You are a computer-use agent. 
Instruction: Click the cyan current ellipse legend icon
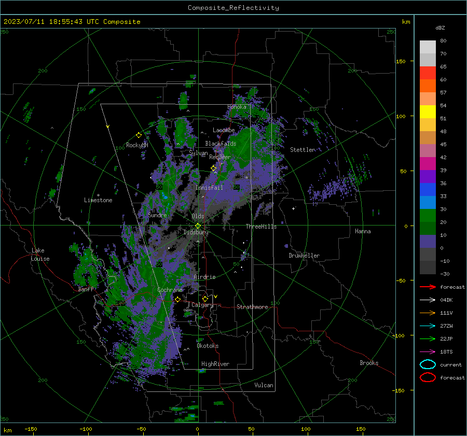tap(428, 364)
